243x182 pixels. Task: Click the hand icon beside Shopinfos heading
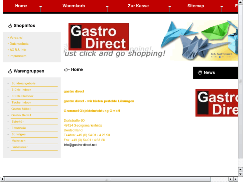pyautogui.click(x=10, y=26)
